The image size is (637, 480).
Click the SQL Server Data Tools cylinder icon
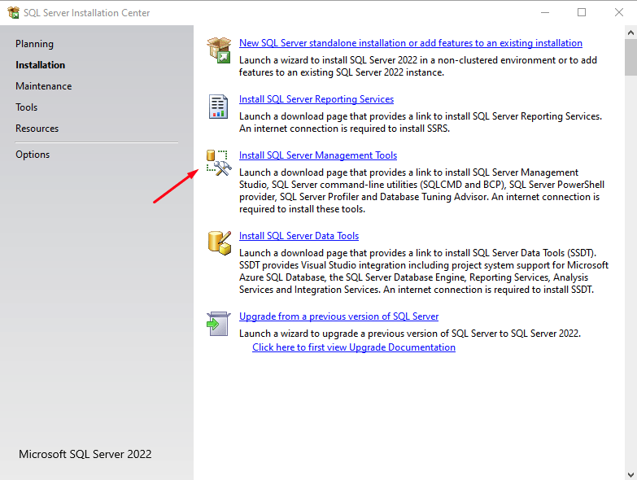tap(220, 242)
